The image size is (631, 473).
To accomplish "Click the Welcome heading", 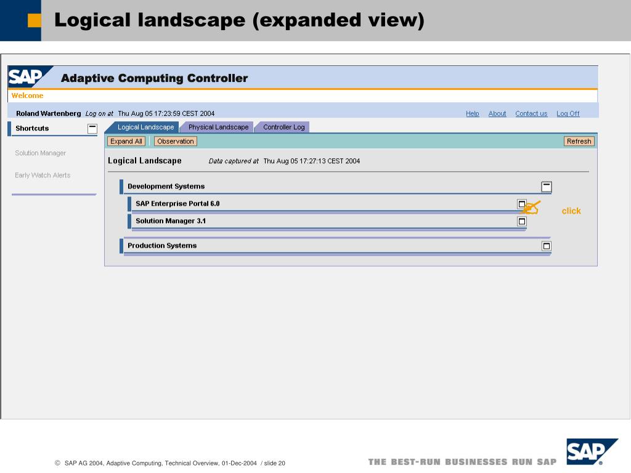I will click(27, 95).
